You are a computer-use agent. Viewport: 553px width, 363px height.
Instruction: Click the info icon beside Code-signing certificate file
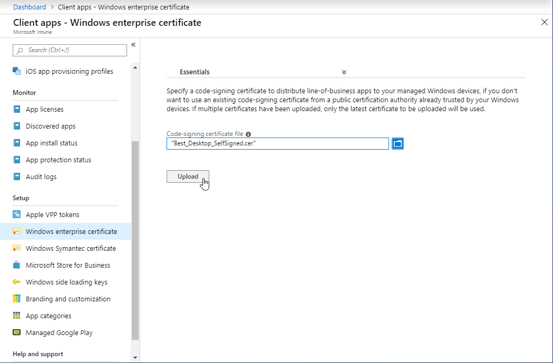[248, 134]
